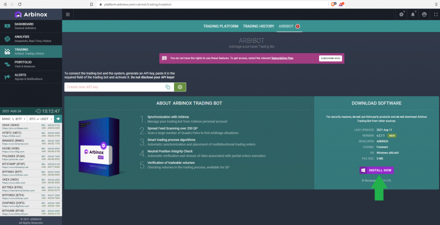Click the Dashboard sidebar icon

(x=7, y=26)
